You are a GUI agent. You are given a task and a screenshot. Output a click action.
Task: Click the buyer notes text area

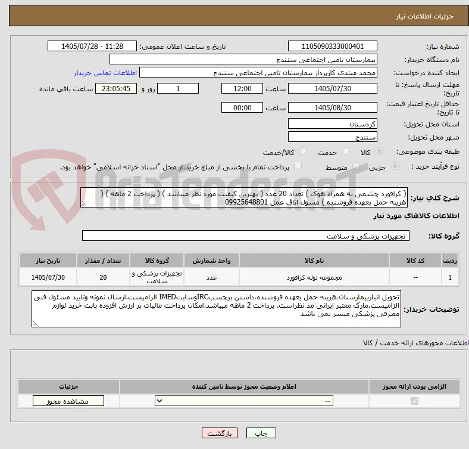216,309
